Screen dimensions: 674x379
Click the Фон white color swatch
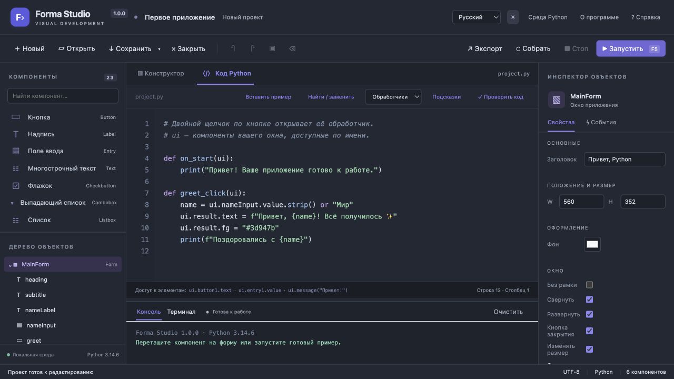pos(592,244)
